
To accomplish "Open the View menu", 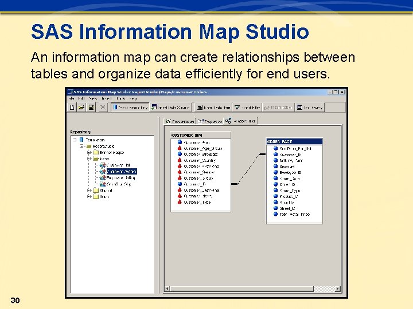I will click(93, 98).
